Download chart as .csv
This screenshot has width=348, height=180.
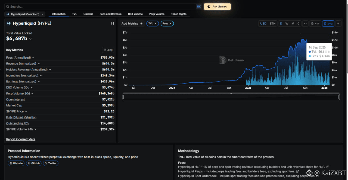point(315,24)
